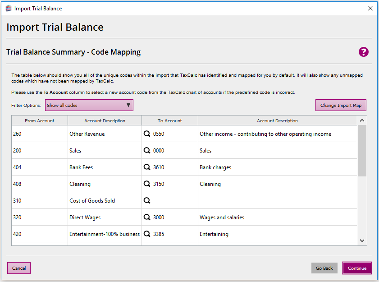Click the Bank charges mapped description

tap(278, 167)
